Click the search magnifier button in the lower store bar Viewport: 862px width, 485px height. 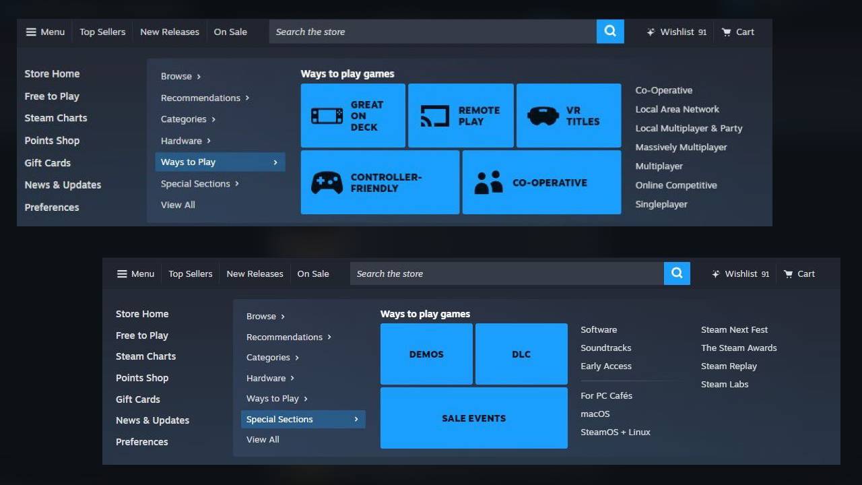(677, 273)
